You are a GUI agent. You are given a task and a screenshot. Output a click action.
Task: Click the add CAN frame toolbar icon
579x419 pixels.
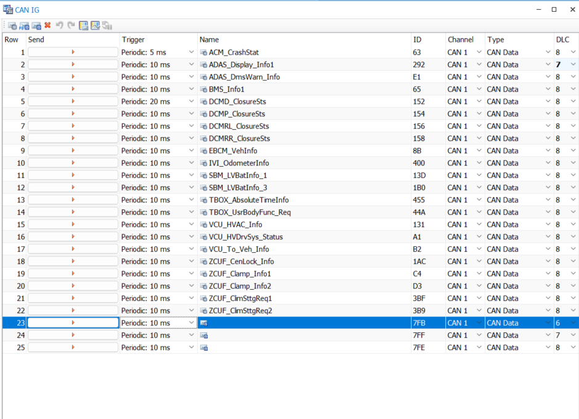[12, 26]
